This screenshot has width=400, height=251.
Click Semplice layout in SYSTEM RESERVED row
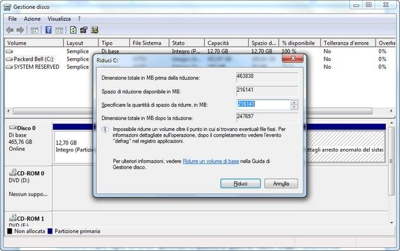77,67
